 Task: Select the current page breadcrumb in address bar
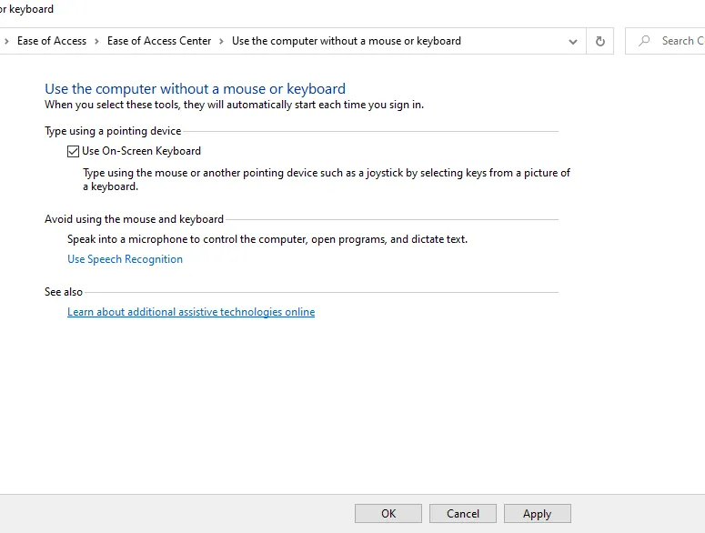(346, 41)
